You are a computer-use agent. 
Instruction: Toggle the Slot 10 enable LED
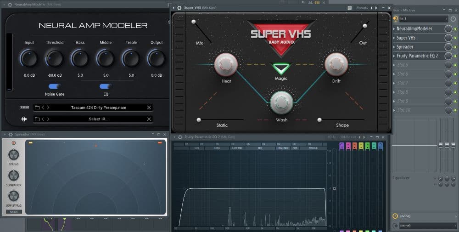click(x=455, y=111)
